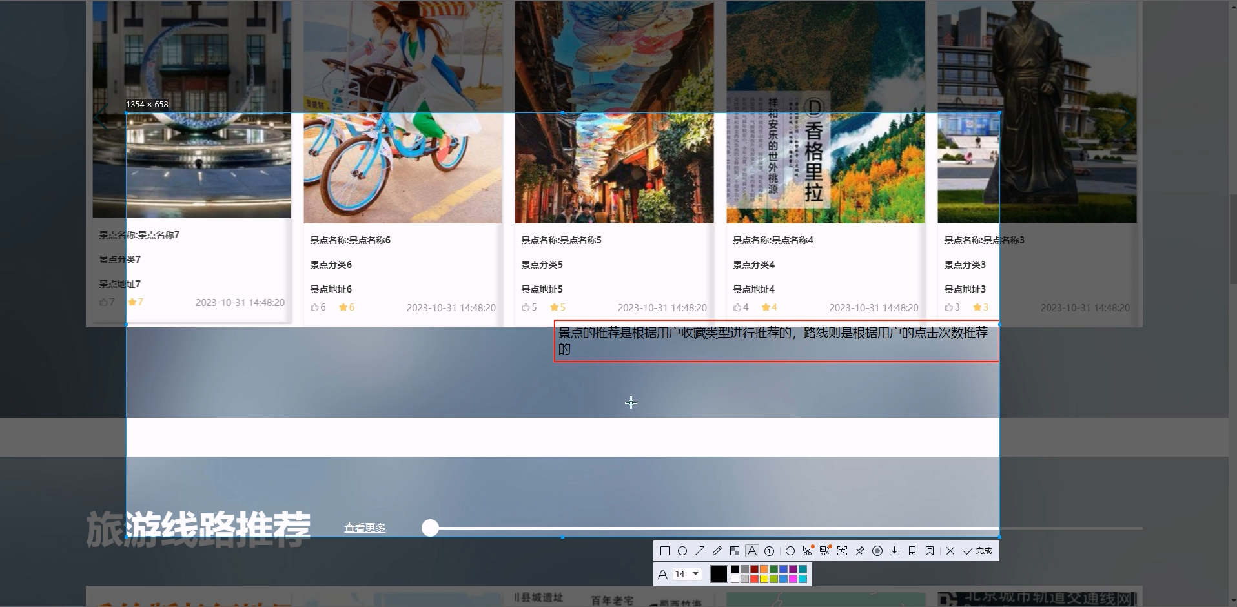The height and width of the screenshot is (607, 1237).
Task: Click the thumbs-up icon on 景点名称7 card
Action: (x=103, y=302)
